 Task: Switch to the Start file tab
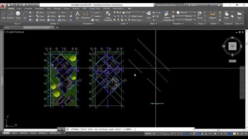7,27
